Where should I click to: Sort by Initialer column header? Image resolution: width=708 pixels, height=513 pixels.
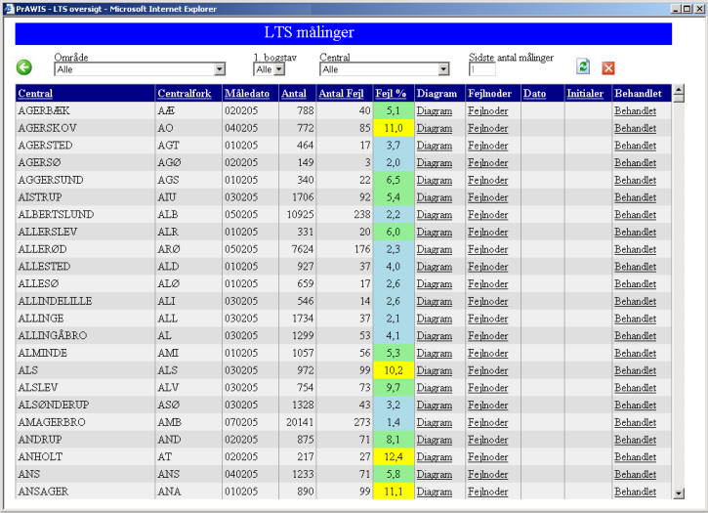click(585, 94)
